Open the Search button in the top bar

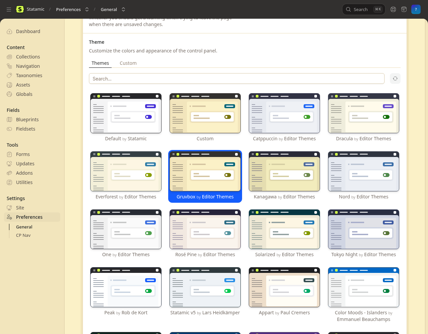coord(364,9)
